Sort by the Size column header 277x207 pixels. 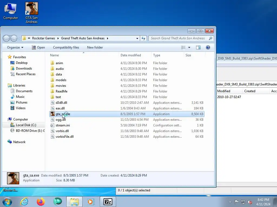pyautogui.click(x=194, y=55)
